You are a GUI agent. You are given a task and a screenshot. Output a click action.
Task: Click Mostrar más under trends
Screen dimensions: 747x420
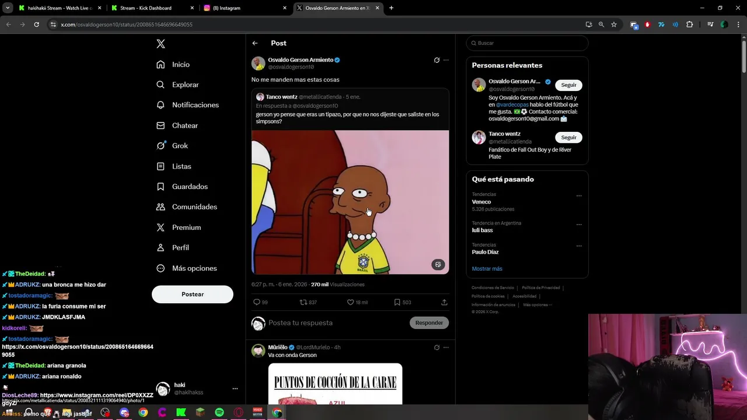tap(487, 269)
